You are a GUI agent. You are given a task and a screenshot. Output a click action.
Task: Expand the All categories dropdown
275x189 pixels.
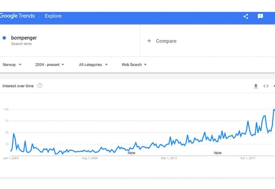click(x=93, y=65)
